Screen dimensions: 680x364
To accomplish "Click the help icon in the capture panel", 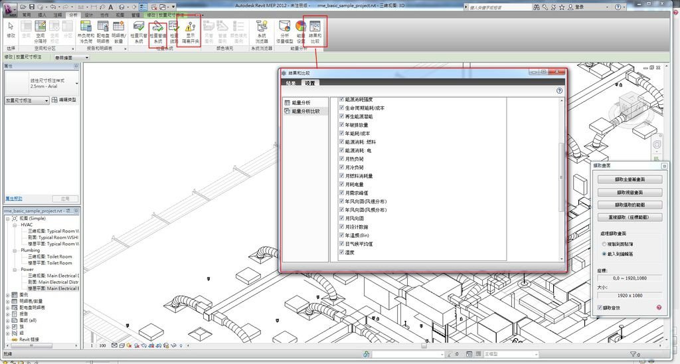I will pos(659,308).
